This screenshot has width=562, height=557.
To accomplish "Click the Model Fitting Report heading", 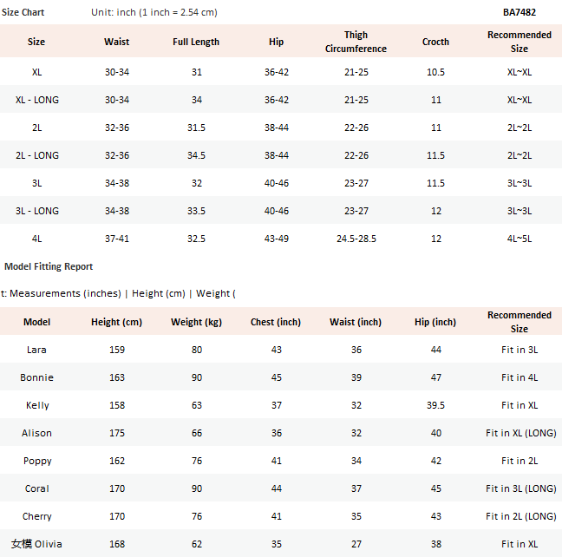I will pos(49,266).
